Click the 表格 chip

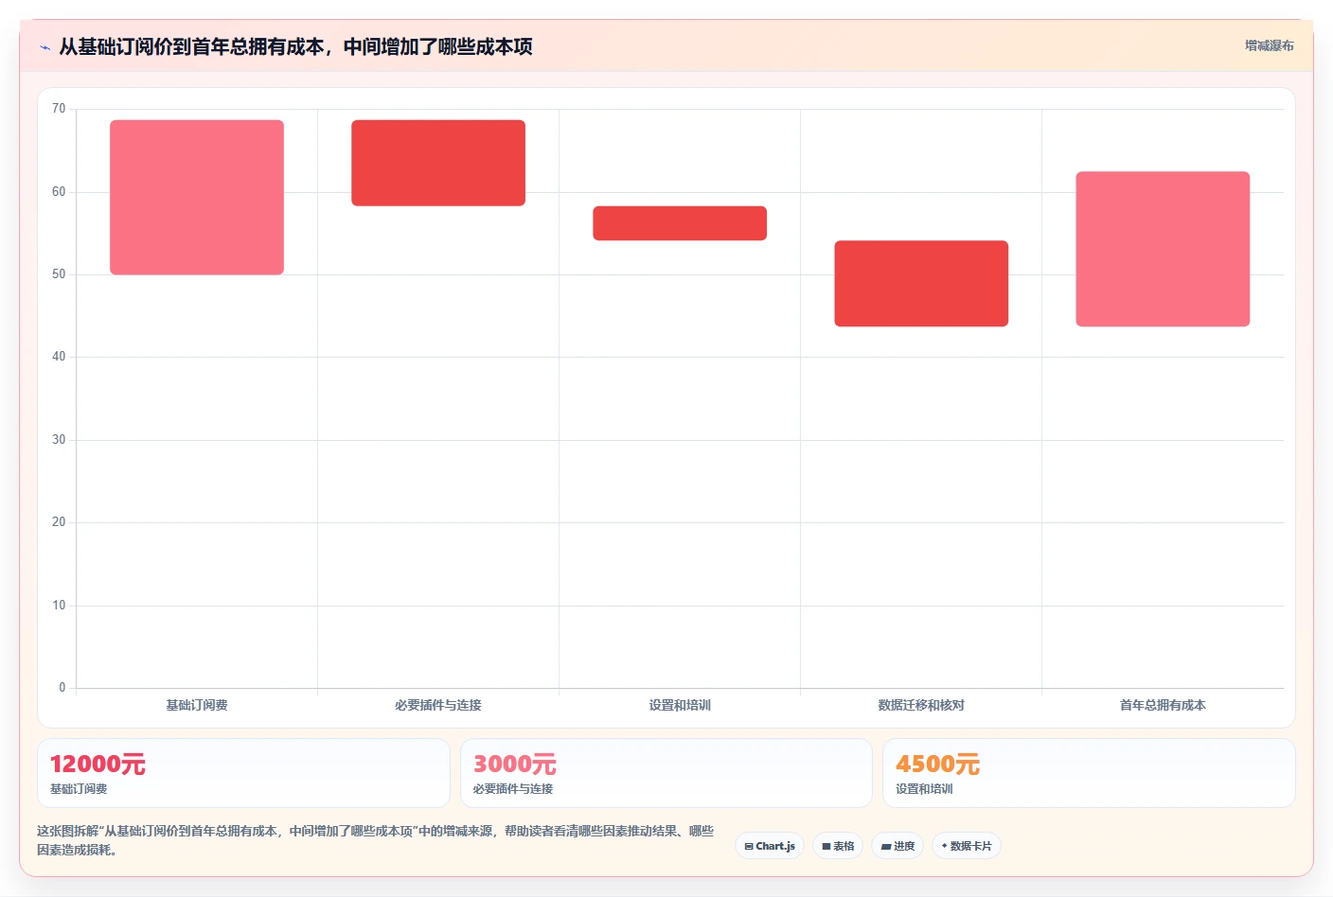coord(838,846)
